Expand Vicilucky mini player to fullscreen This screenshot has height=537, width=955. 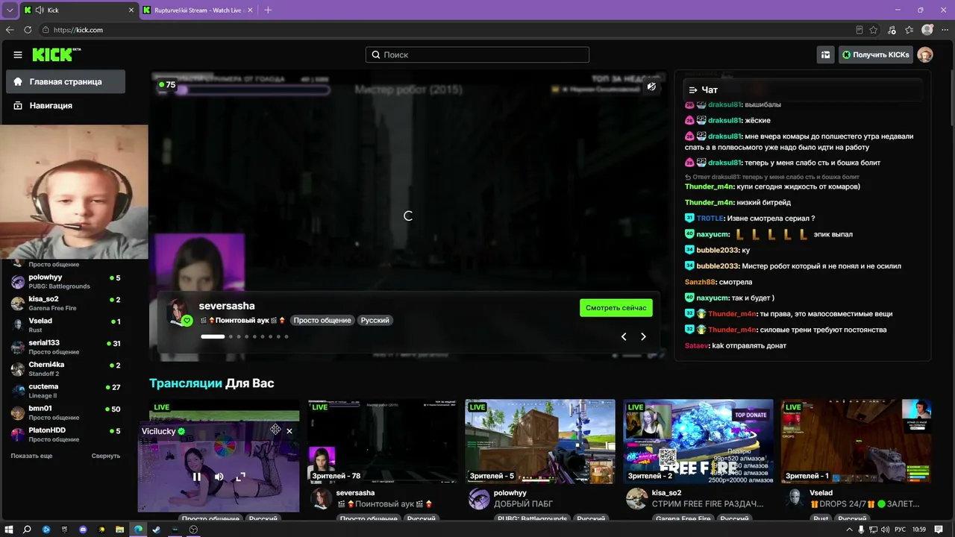pos(240,477)
